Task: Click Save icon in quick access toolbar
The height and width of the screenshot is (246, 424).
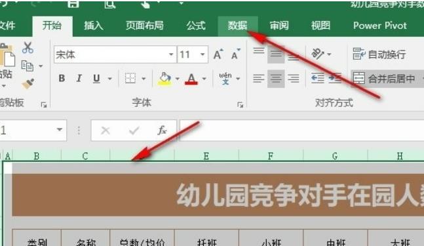Action: click(73, 4)
